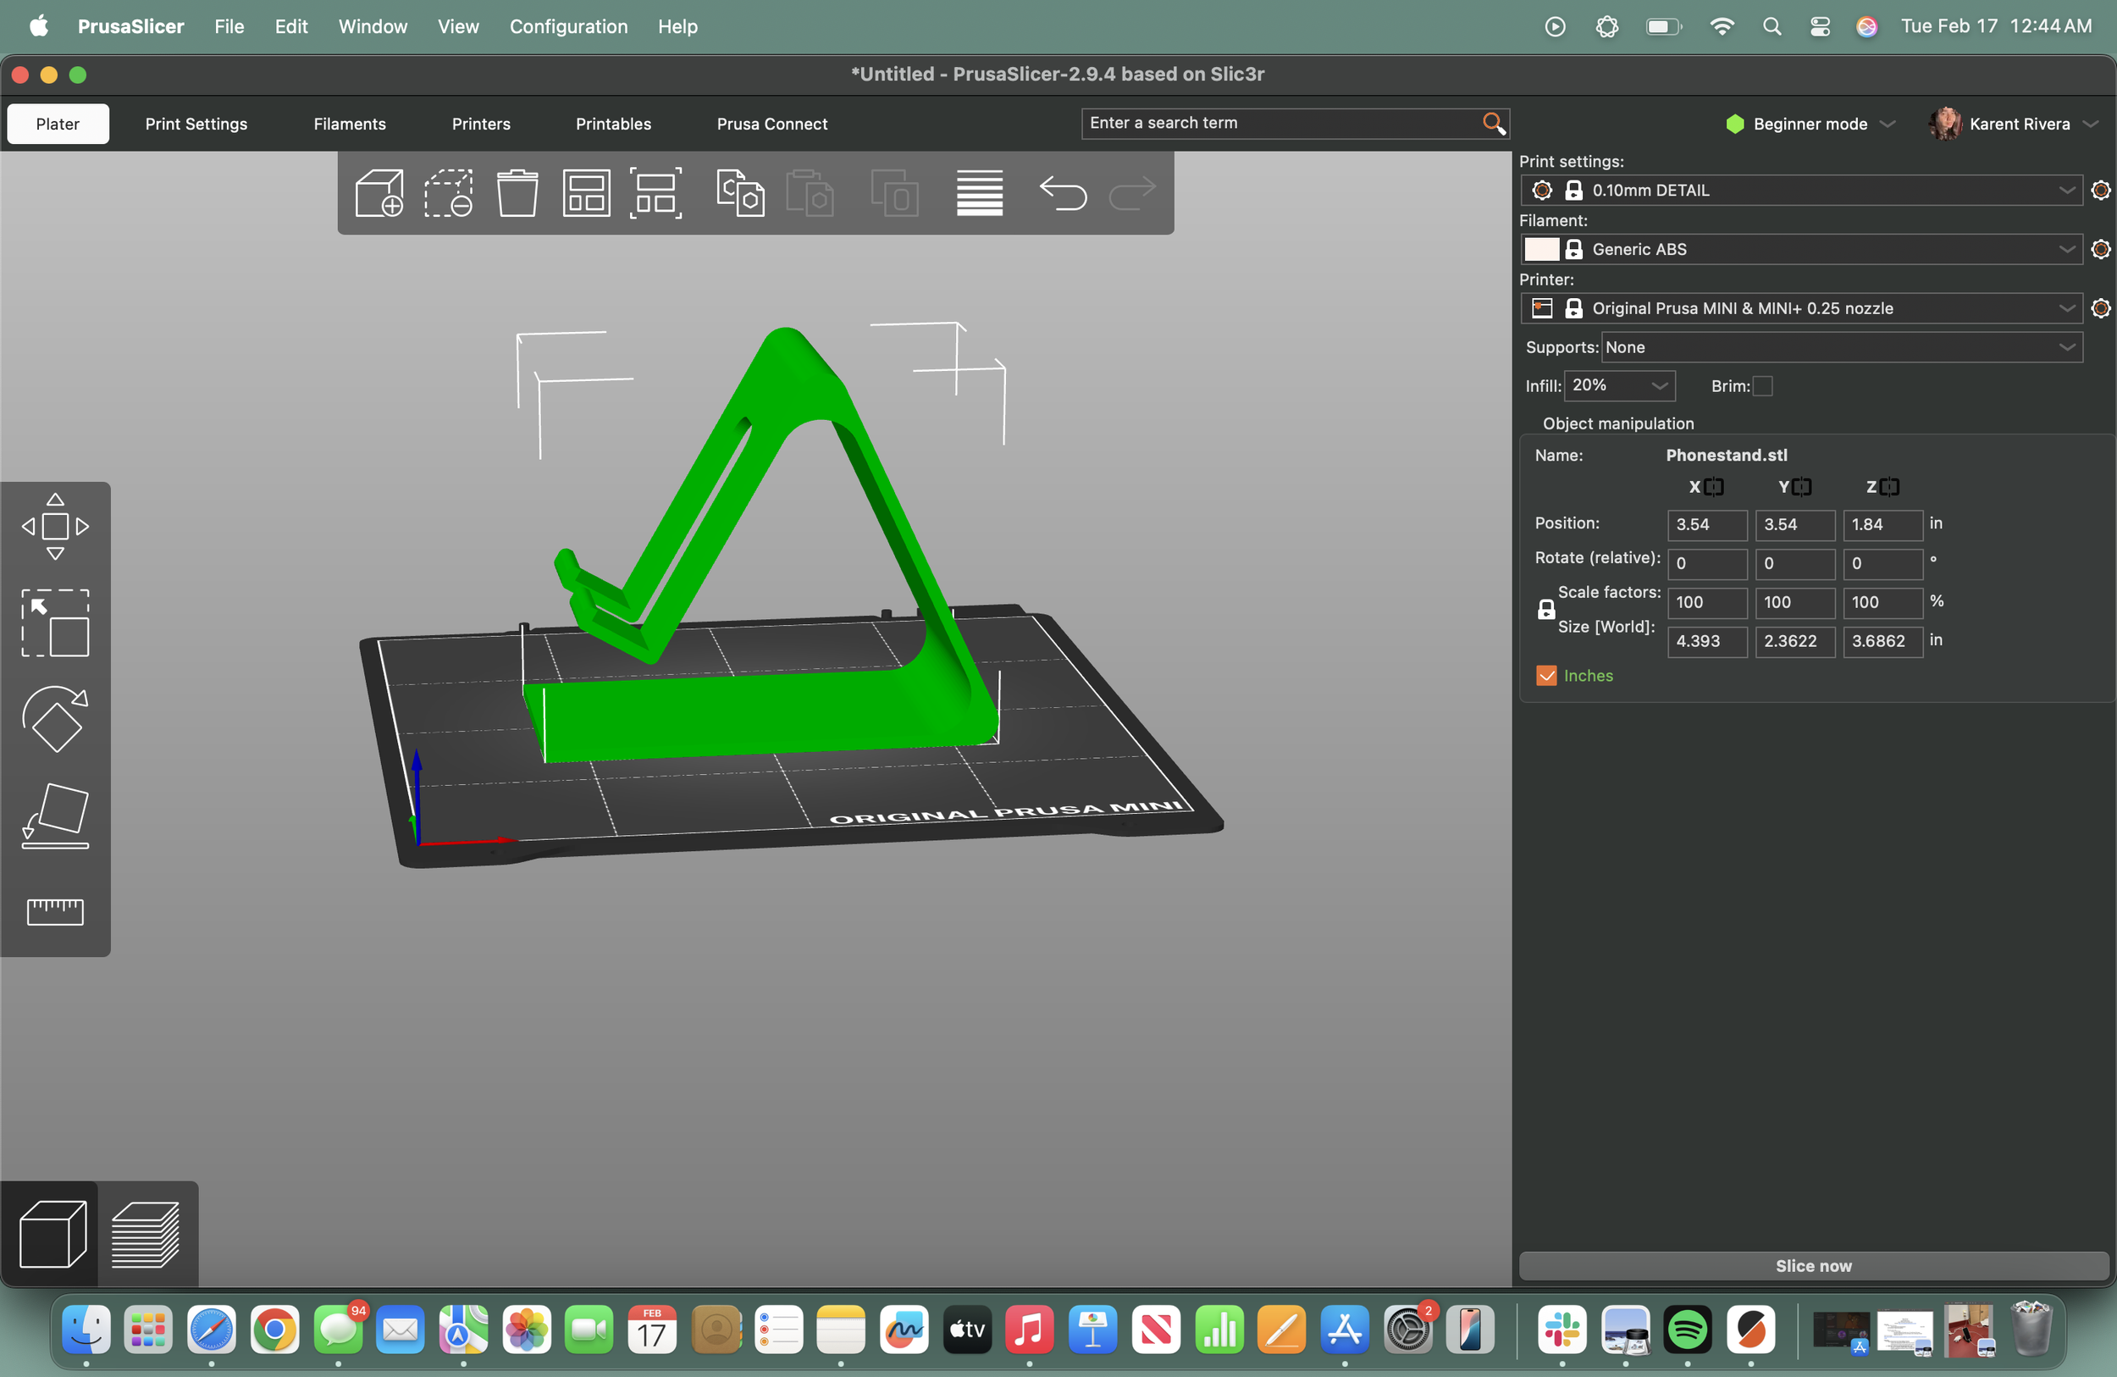Click the Slice now button
The image size is (2117, 1377).
pos(1813,1265)
